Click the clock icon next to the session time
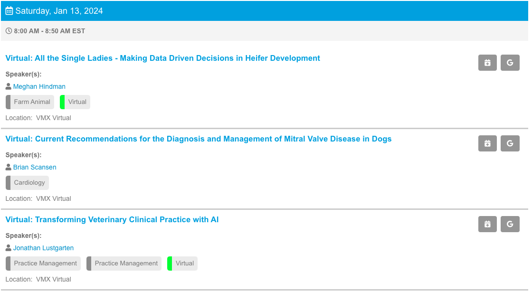The height and width of the screenshot is (292, 532). 8,30
